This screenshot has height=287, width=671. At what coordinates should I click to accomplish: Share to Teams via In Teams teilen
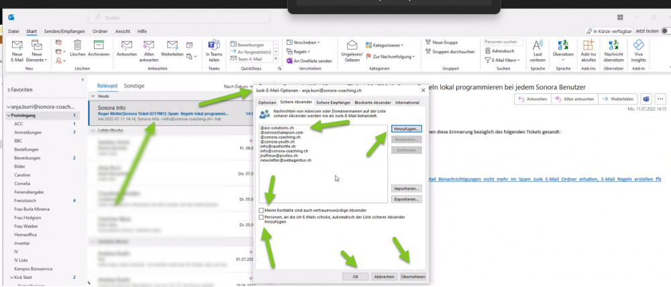(214, 52)
